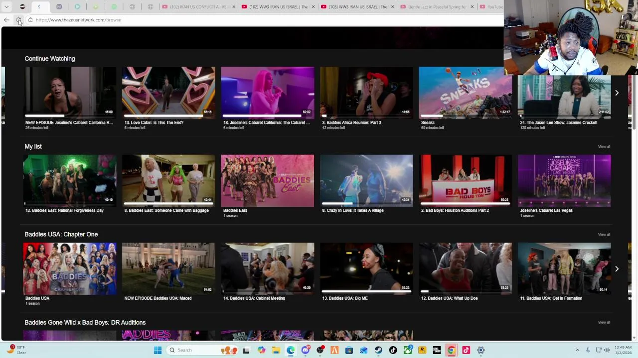Expand Baddies USA row with next arrow
The image size is (638, 358).
click(617, 269)
